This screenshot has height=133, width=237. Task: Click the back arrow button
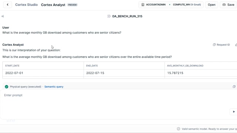click(x=7, y=5)
